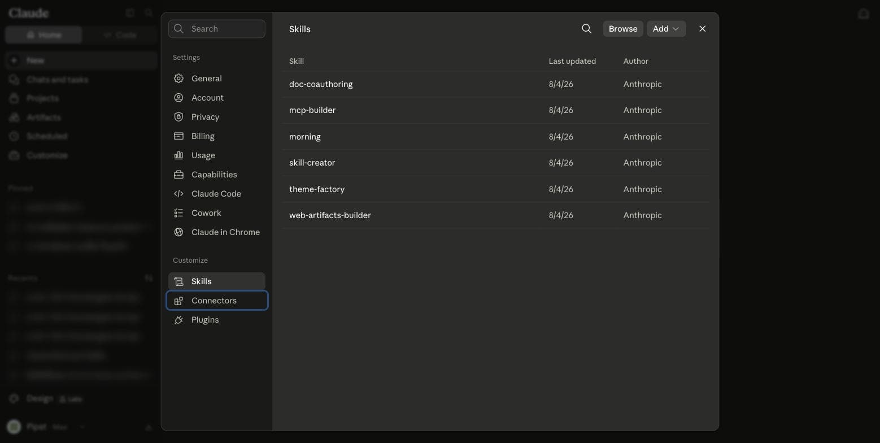The image size is (880, 443).
Task: Expand the Add dropdown
Action: point(666,29)
